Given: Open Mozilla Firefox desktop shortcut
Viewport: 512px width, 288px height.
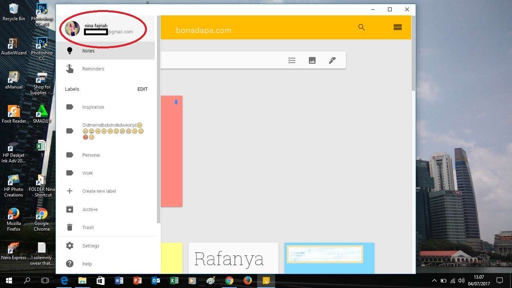Looking at the screenshot, I should pos(14,219).
